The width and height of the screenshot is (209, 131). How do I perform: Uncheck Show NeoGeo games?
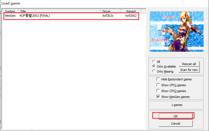point(158,97)
